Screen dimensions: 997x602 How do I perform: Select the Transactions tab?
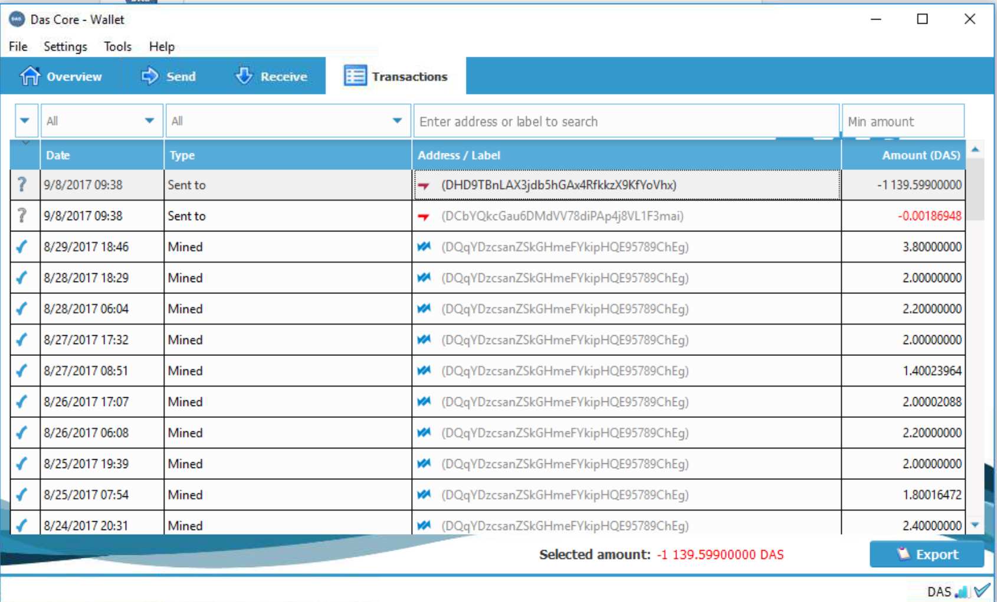point(396,76)
